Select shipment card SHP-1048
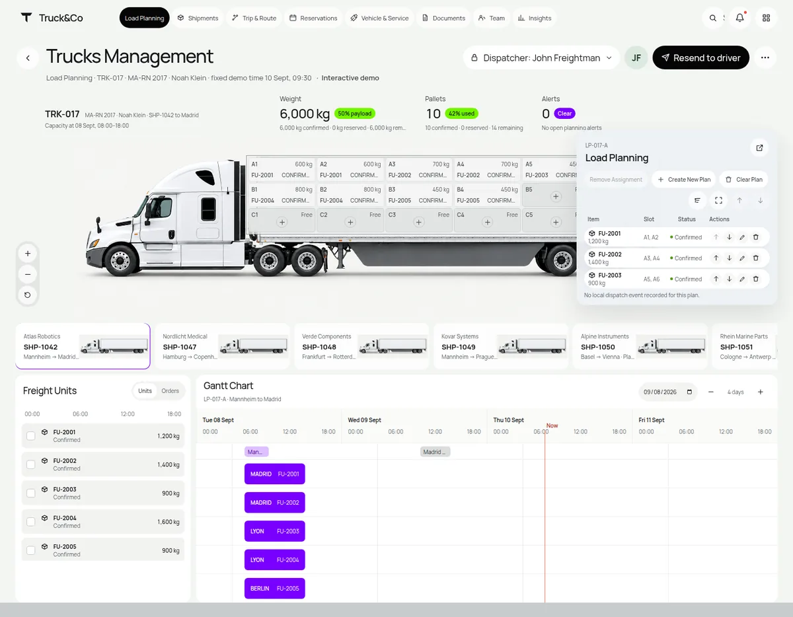The height and width of the screenshot is (617, 793). click(361, 345)
